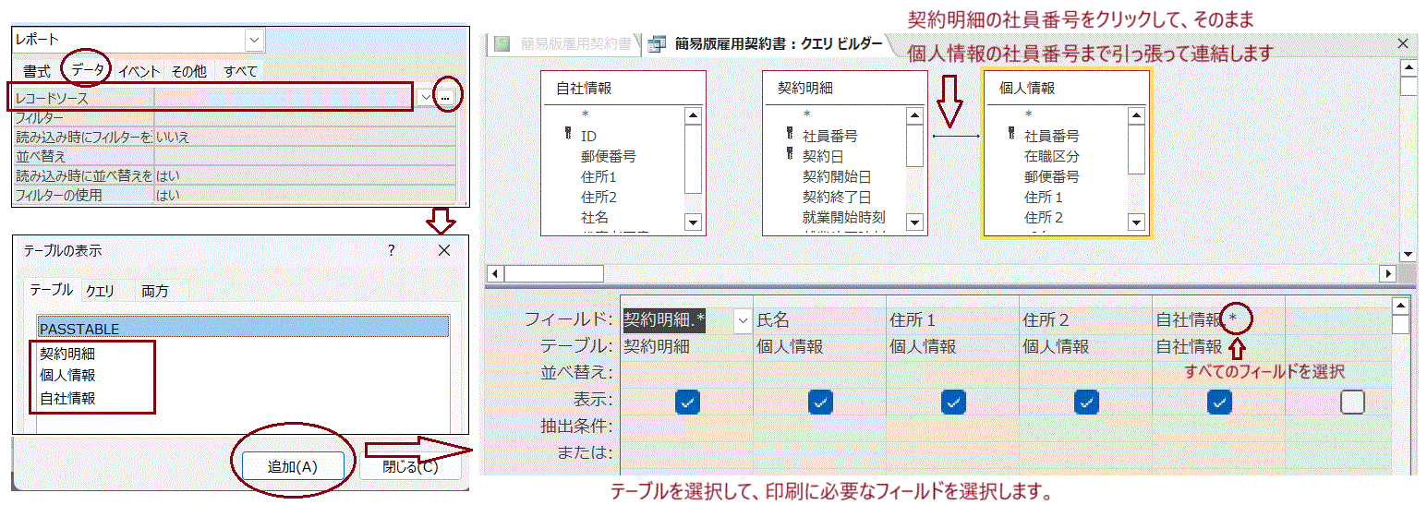Enable the empty 表示 checkbox in last column
The width and height of the screenshot is (1427, 505).
[1352, 402]
